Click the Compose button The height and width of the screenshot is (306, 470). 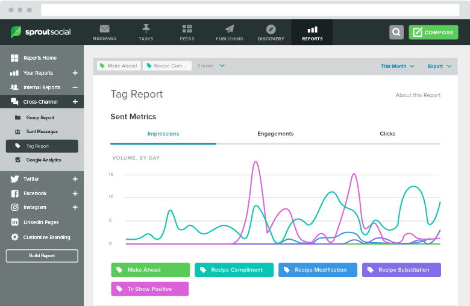tap(433, 33)
